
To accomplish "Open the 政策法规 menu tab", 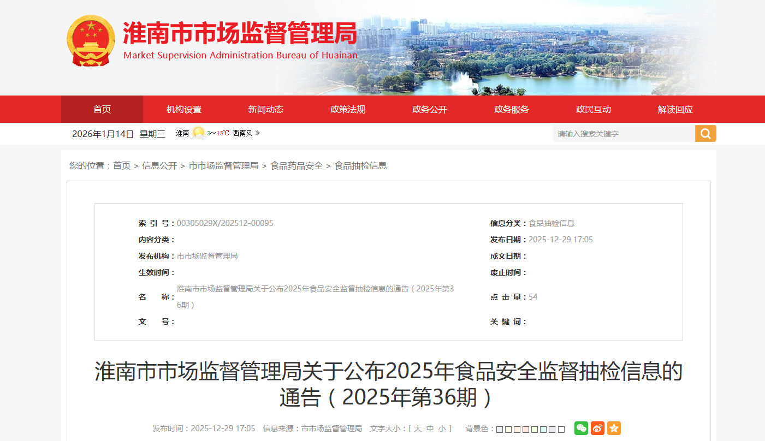I will click(x=348, y=109).
